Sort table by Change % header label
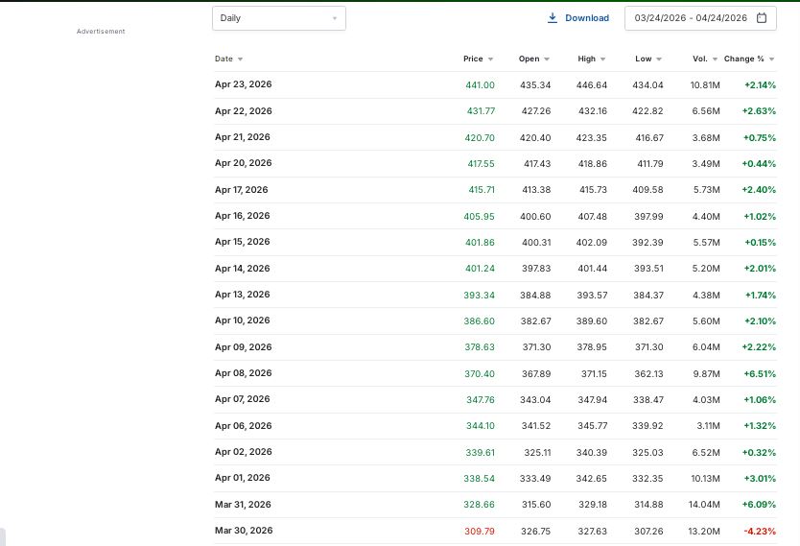Screen dimensions: 800x546 point(743,59)
